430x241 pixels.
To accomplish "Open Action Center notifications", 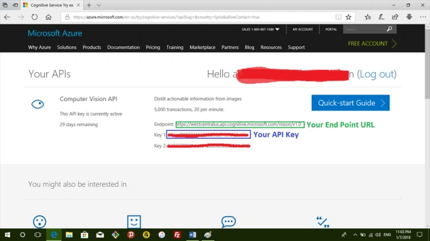I will coord(419,234).
